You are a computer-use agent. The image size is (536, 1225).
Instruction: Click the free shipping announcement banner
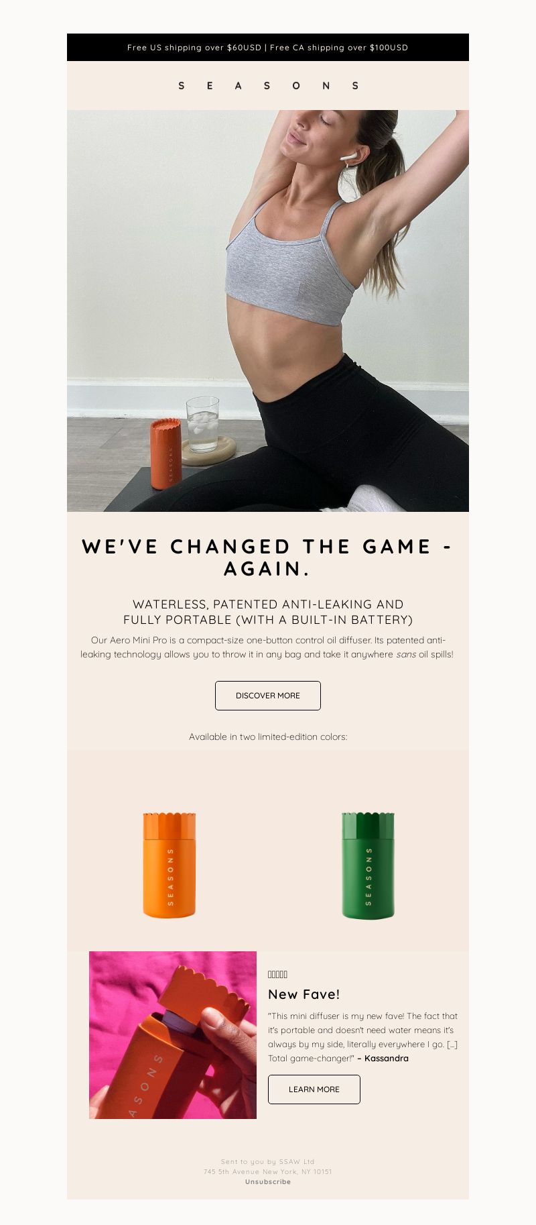point(268,48)
